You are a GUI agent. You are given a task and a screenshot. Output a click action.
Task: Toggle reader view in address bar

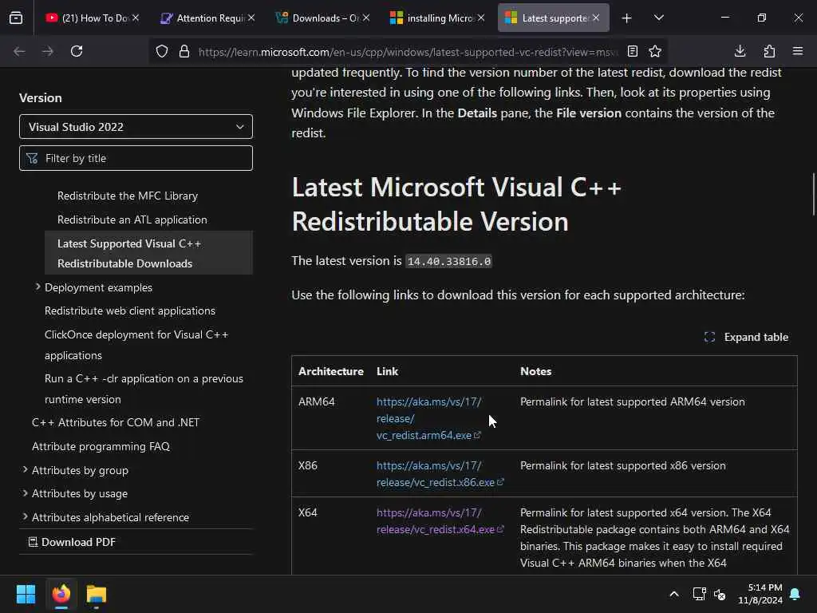click(633, 51)
